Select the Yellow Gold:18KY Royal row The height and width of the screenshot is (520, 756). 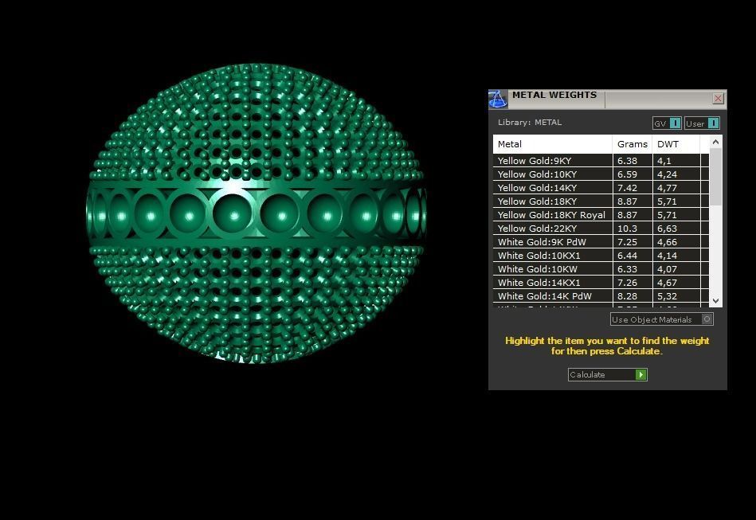point(601,214)
